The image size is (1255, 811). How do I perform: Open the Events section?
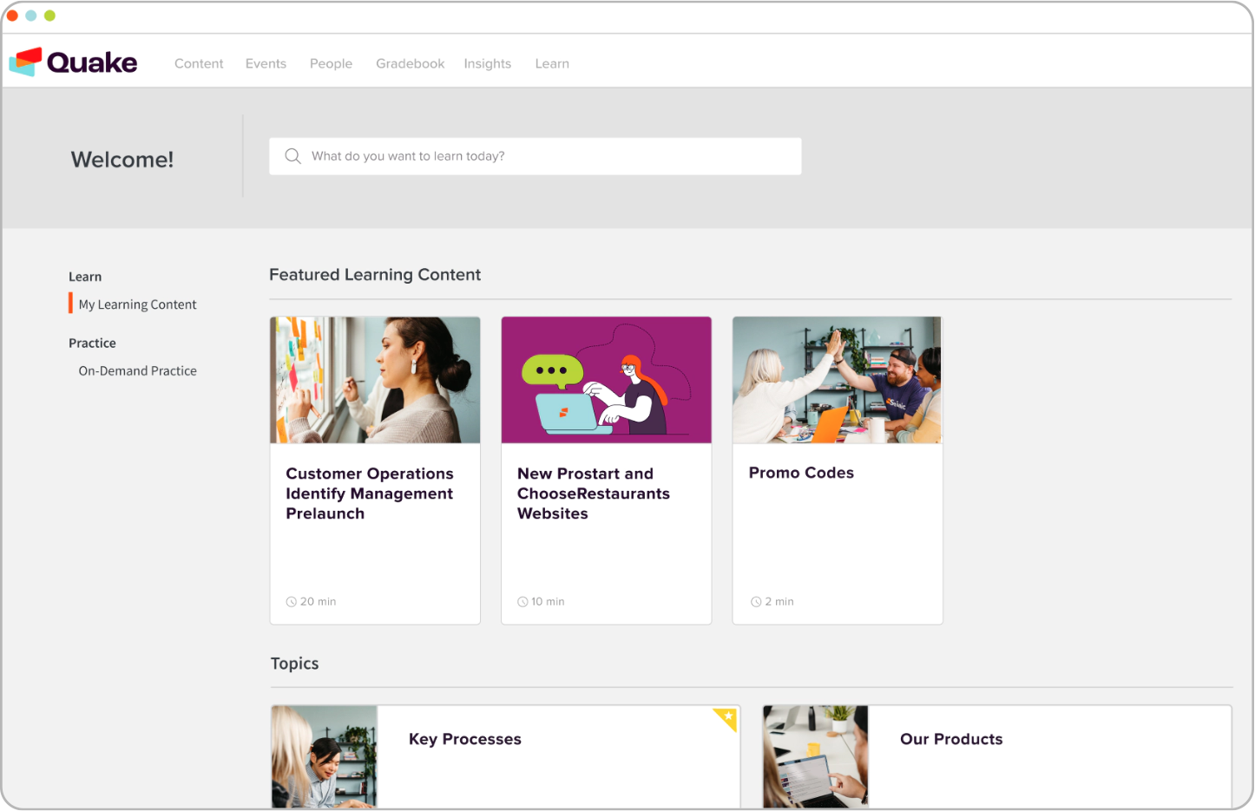(x=266, y=63)
